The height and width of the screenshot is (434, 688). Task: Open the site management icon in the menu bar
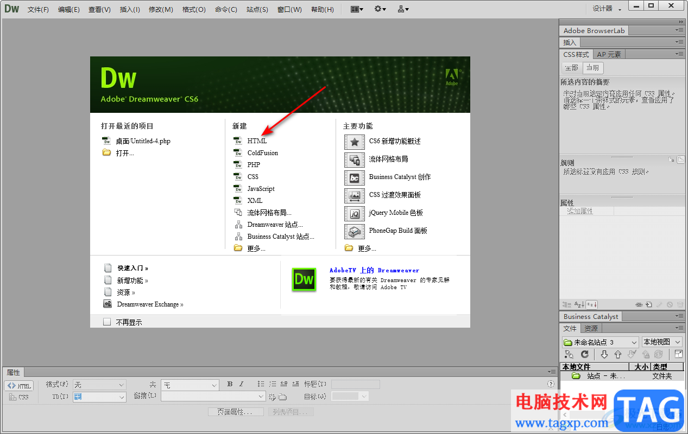(403, 9)
